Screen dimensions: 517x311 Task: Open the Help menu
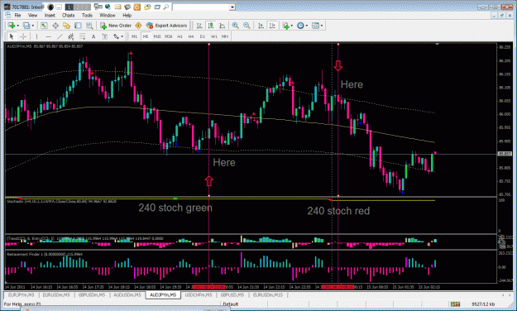click(127, 15)
